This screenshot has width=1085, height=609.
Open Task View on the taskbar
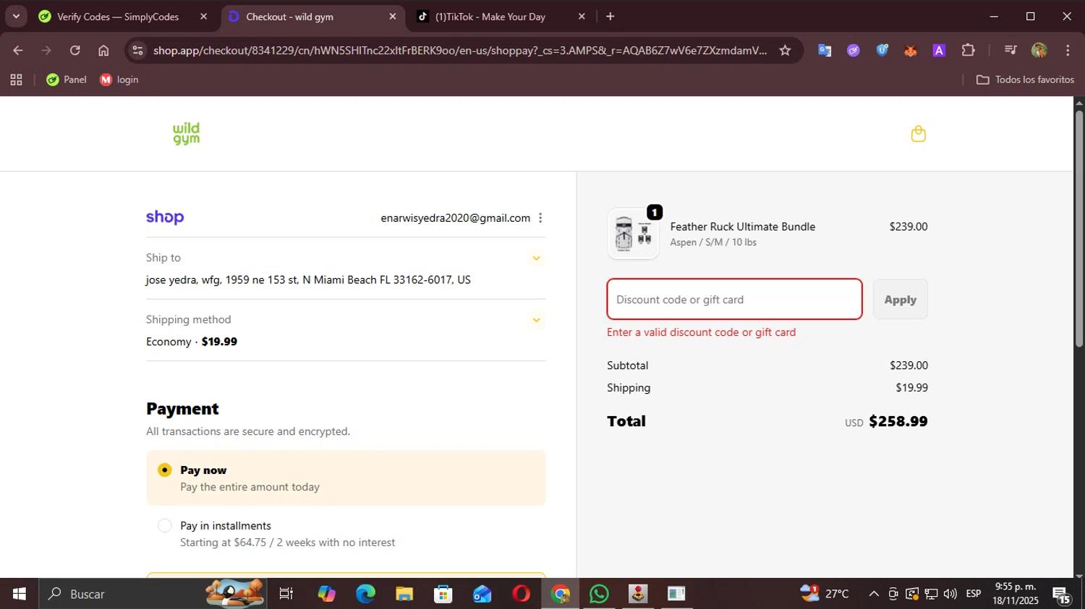[286, 594]
